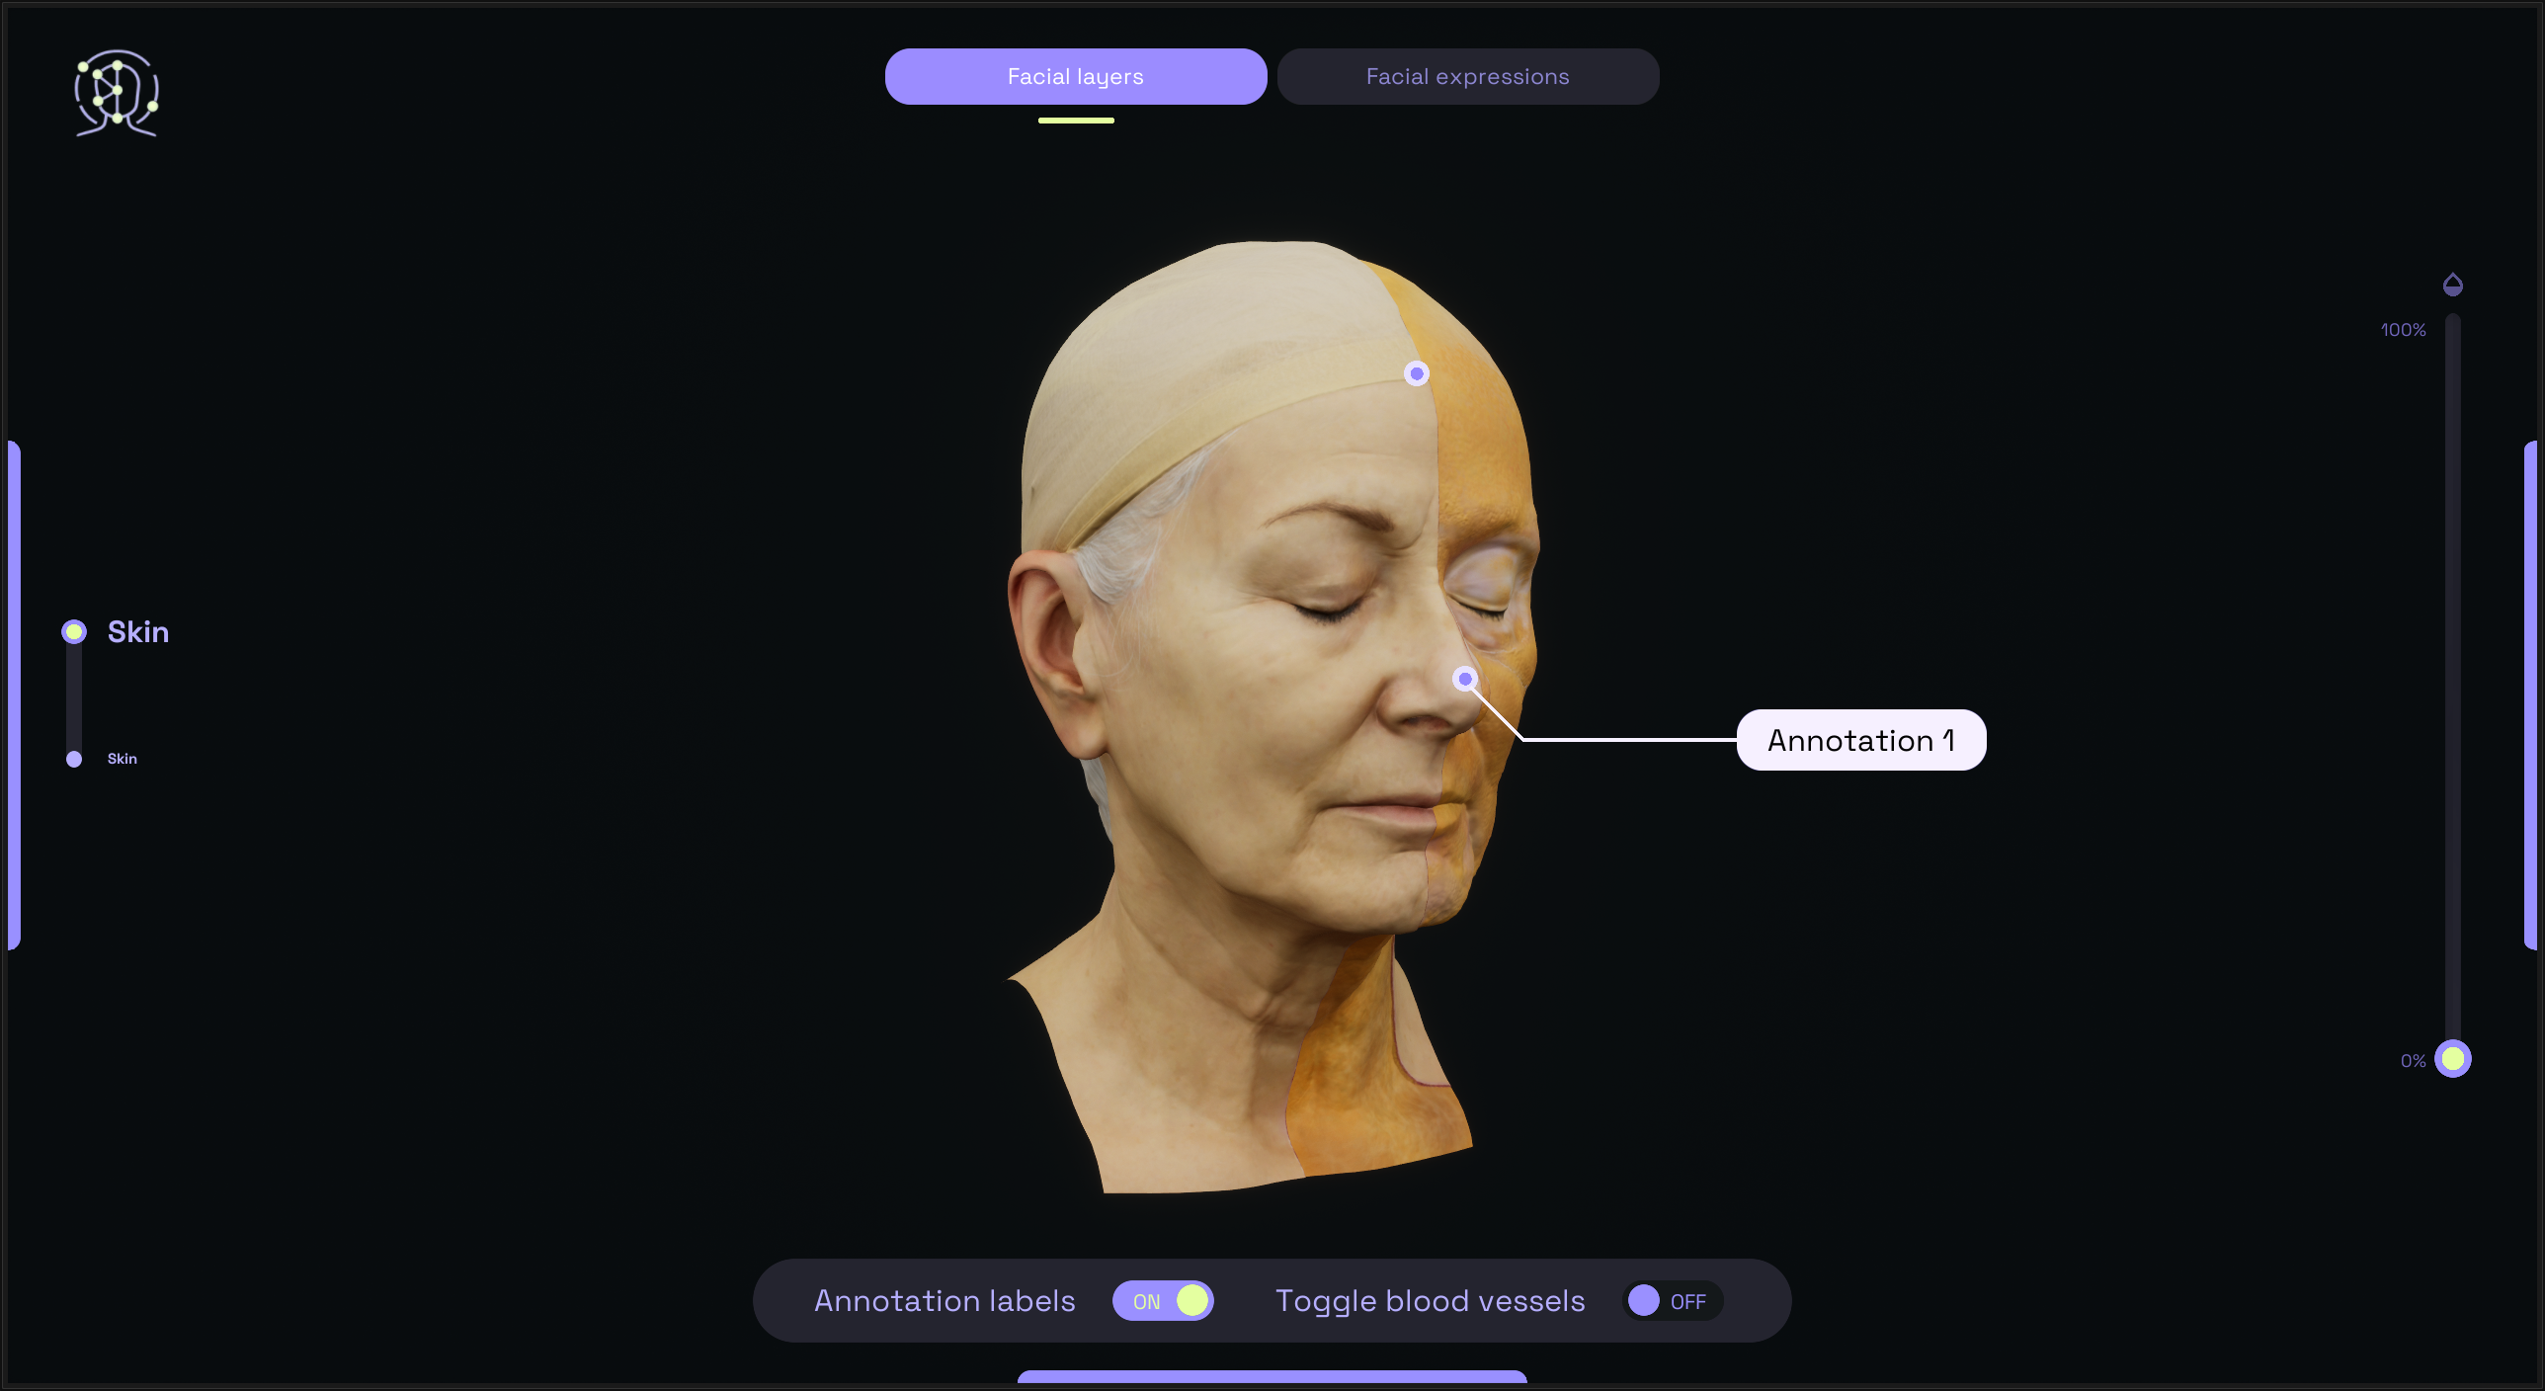
Task: Click the vertical opacity slider track
Action: 2453,687
